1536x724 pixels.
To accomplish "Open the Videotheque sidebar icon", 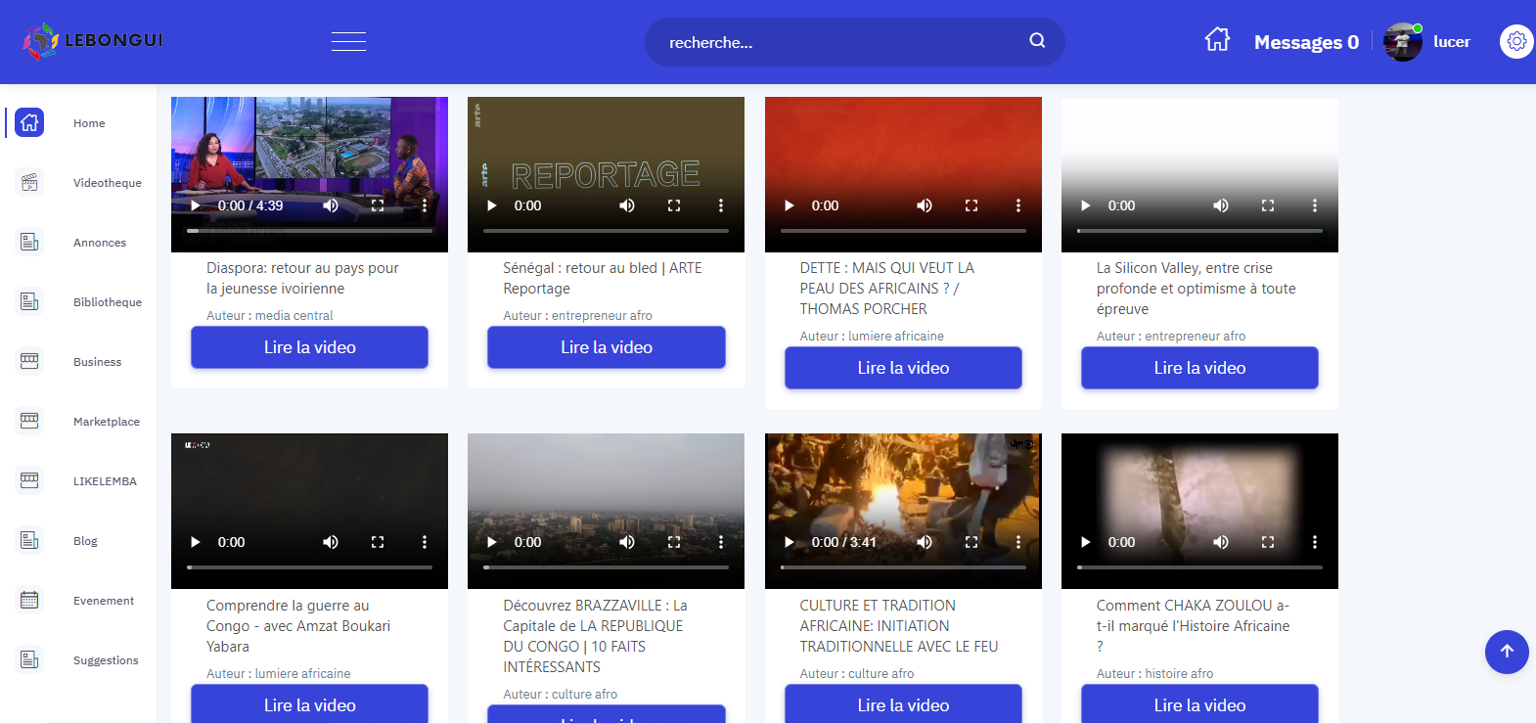I will 30,183.
